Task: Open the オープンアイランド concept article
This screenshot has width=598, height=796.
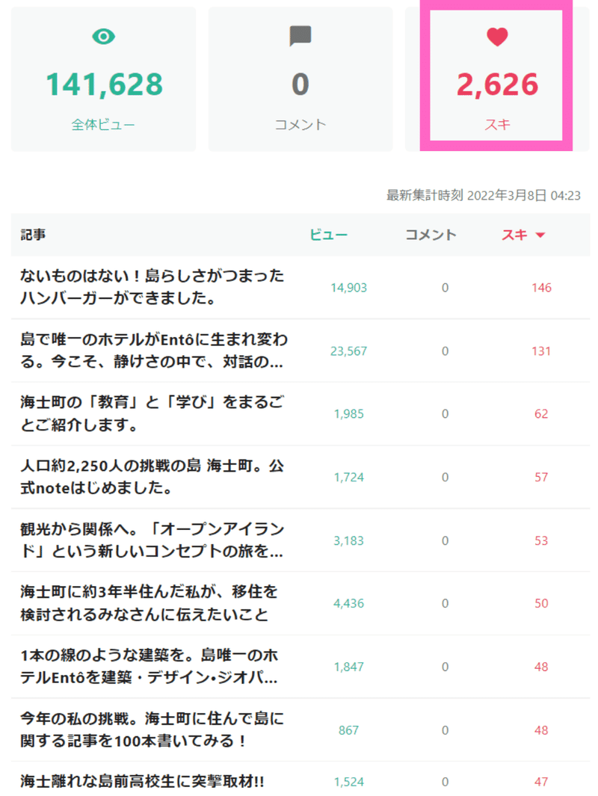Action: (152, 540)
